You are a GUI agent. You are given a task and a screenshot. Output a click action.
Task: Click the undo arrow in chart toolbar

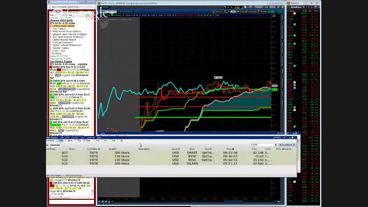click(225, 7)
